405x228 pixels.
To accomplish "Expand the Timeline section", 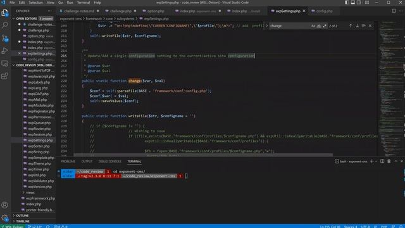I will (x=23, y=222).
